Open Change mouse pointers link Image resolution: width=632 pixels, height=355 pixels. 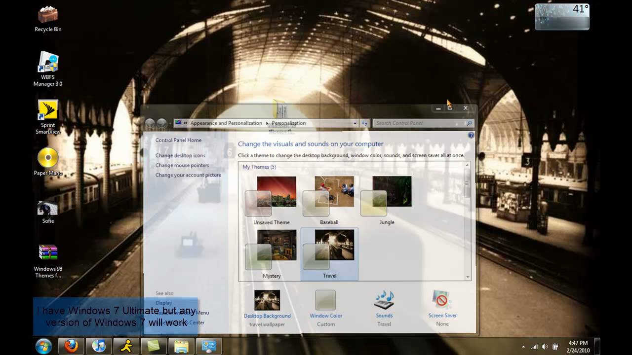(182, 165)
